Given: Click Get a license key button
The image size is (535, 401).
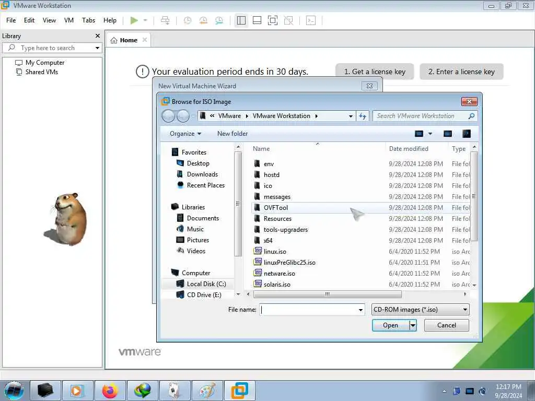Looking at the screenshot, I should (375, 72).
